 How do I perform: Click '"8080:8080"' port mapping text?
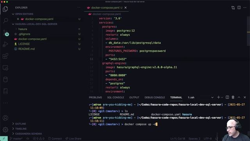click(x=118, y=75)
